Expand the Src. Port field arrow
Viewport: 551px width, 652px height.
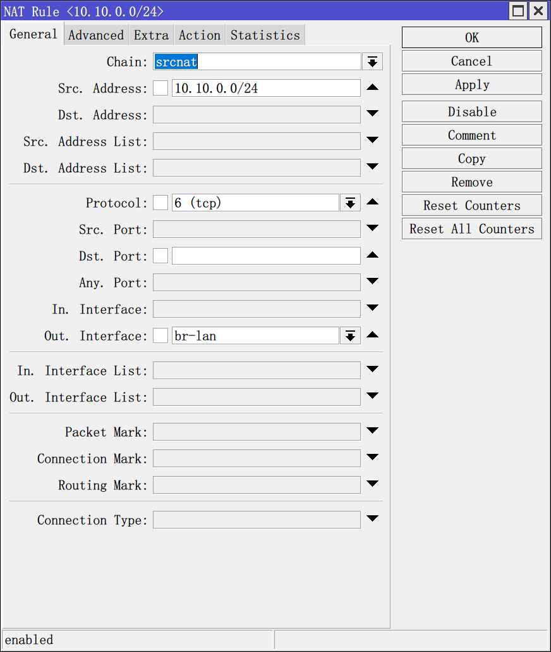pyautogui.click(x=372, y=229)
